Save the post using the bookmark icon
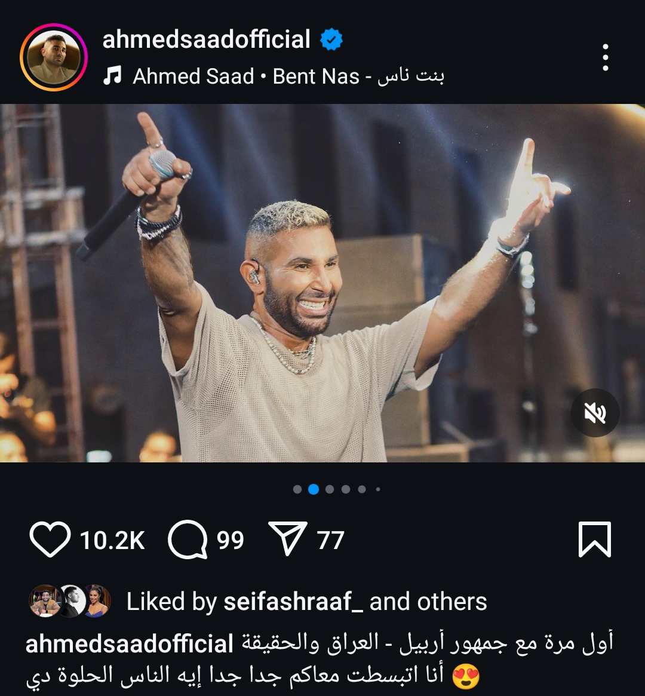Image resolution: width=645 pixels, height=696 pixels. pos(594,539)
